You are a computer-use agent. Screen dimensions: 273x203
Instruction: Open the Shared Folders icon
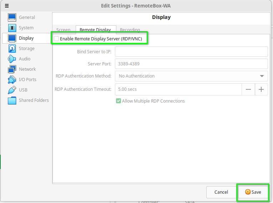click(x=12, y=100)
